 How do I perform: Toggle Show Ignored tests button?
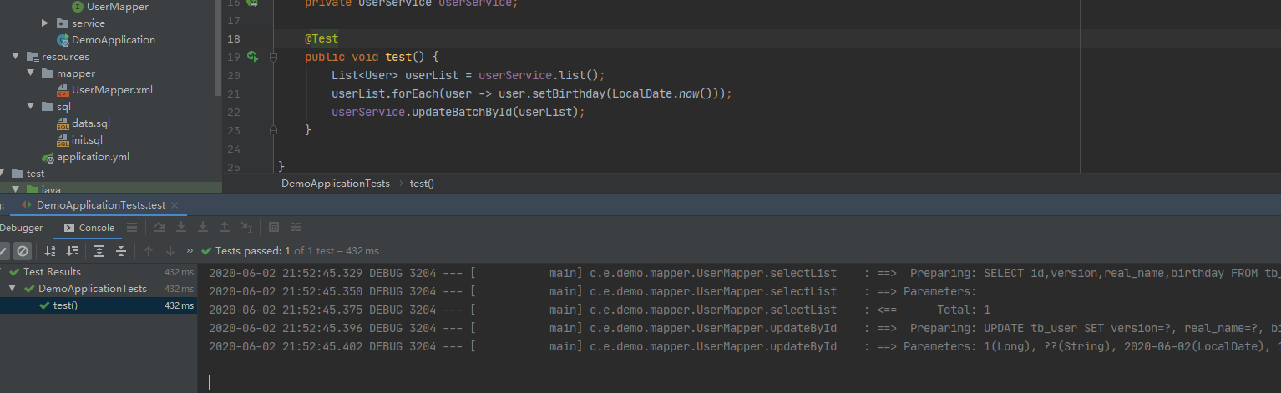23,251
